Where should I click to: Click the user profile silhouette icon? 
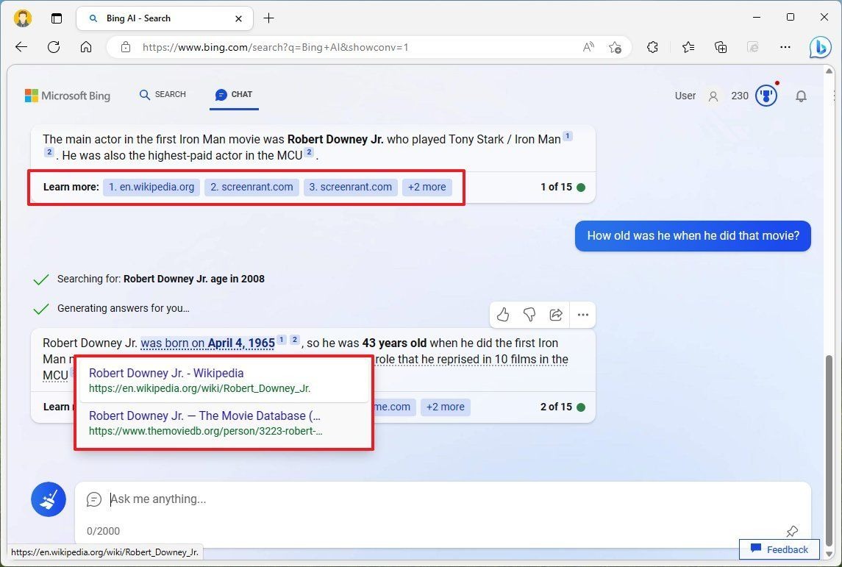713,96
